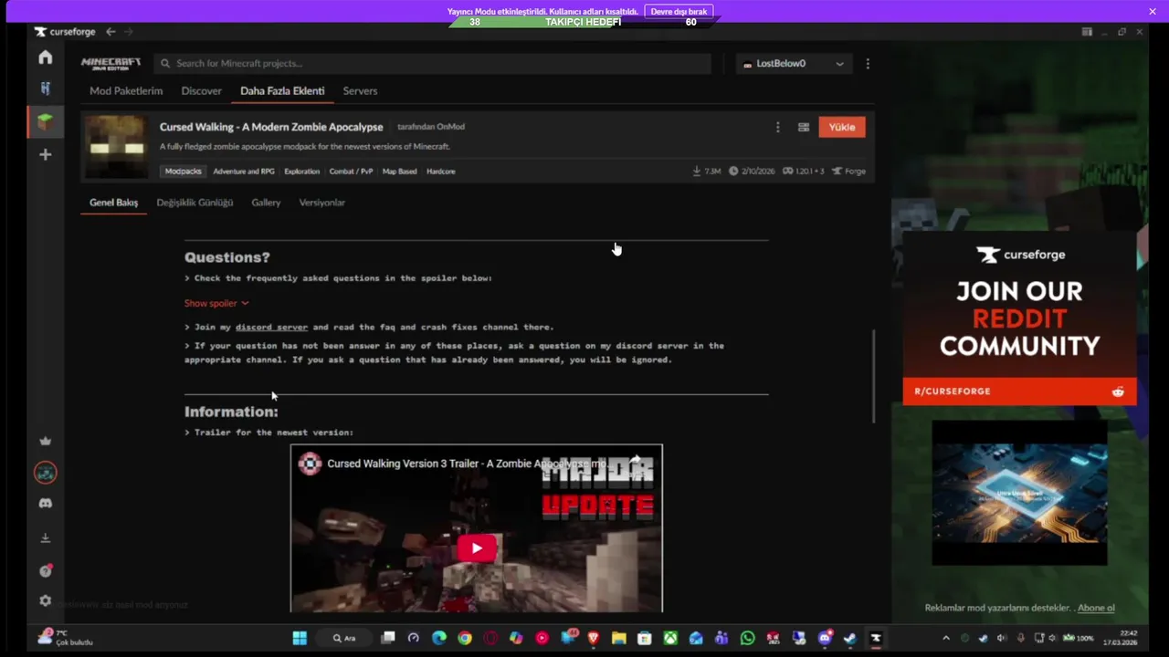Toggle the layout panel icon in title bar

click(1087, 32)
